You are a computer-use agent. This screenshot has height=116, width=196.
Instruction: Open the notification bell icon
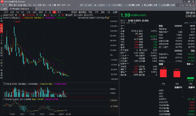point(193,5)
